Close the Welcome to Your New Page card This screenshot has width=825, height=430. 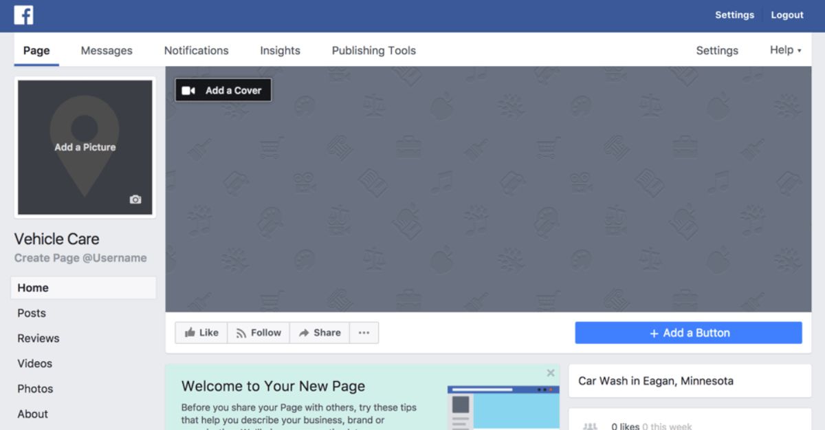551,373
